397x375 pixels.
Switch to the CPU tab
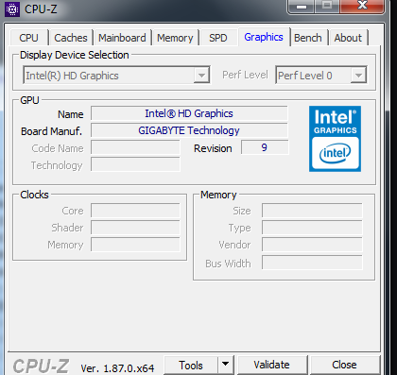tap(28, 38)
